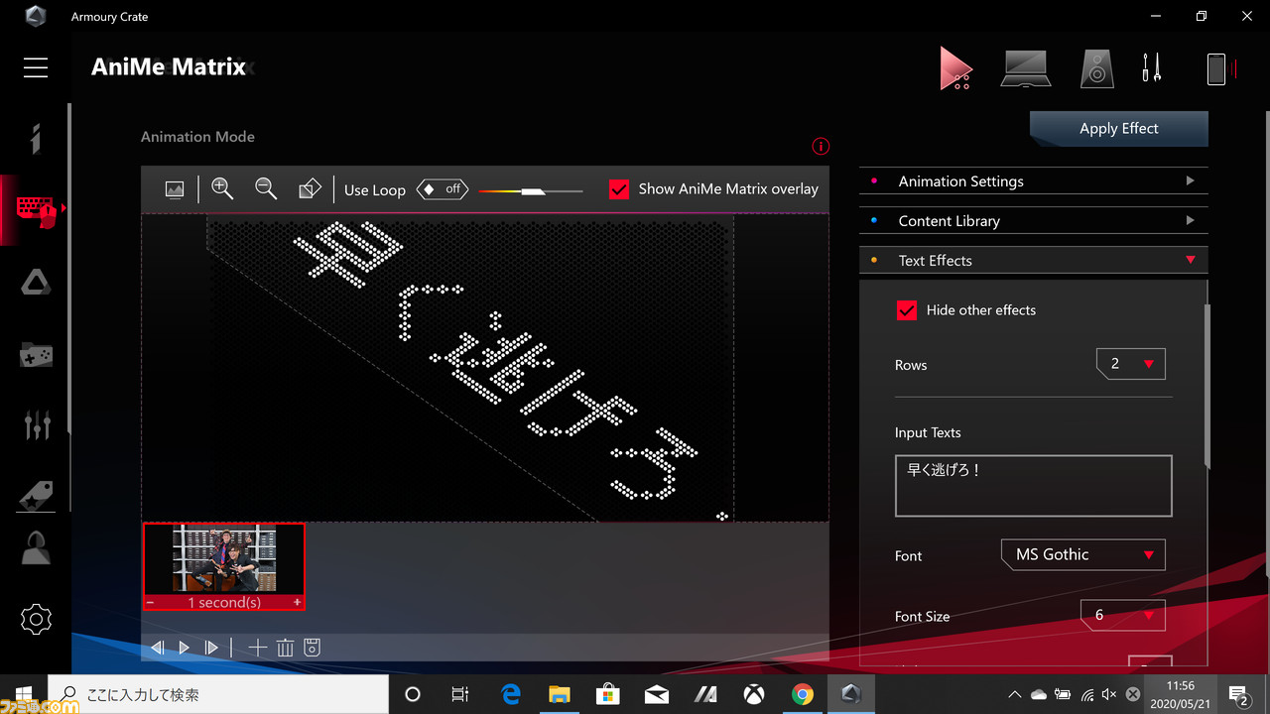Open Armoury Crate settings gear
This screenshot has width=1270, height=714.
coord(36,620)
